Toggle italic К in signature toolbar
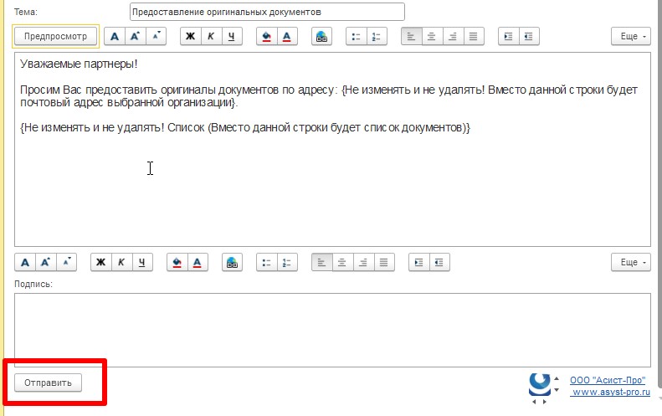This screenshot has width=662, height=416. click(x=121, y=262)
